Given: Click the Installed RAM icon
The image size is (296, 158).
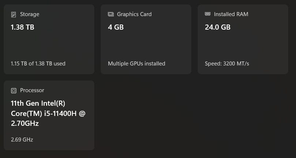Looking at the screenshot, I should (208, 14).
